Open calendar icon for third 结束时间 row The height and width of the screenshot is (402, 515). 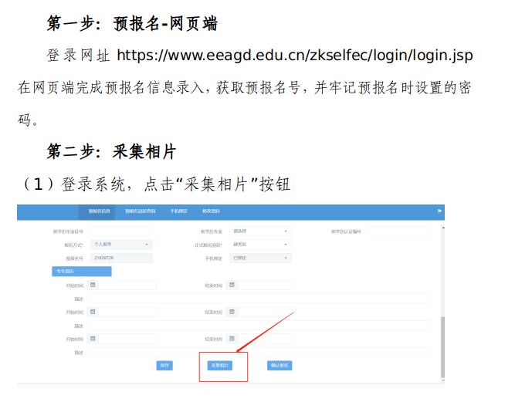coord(232,339)
